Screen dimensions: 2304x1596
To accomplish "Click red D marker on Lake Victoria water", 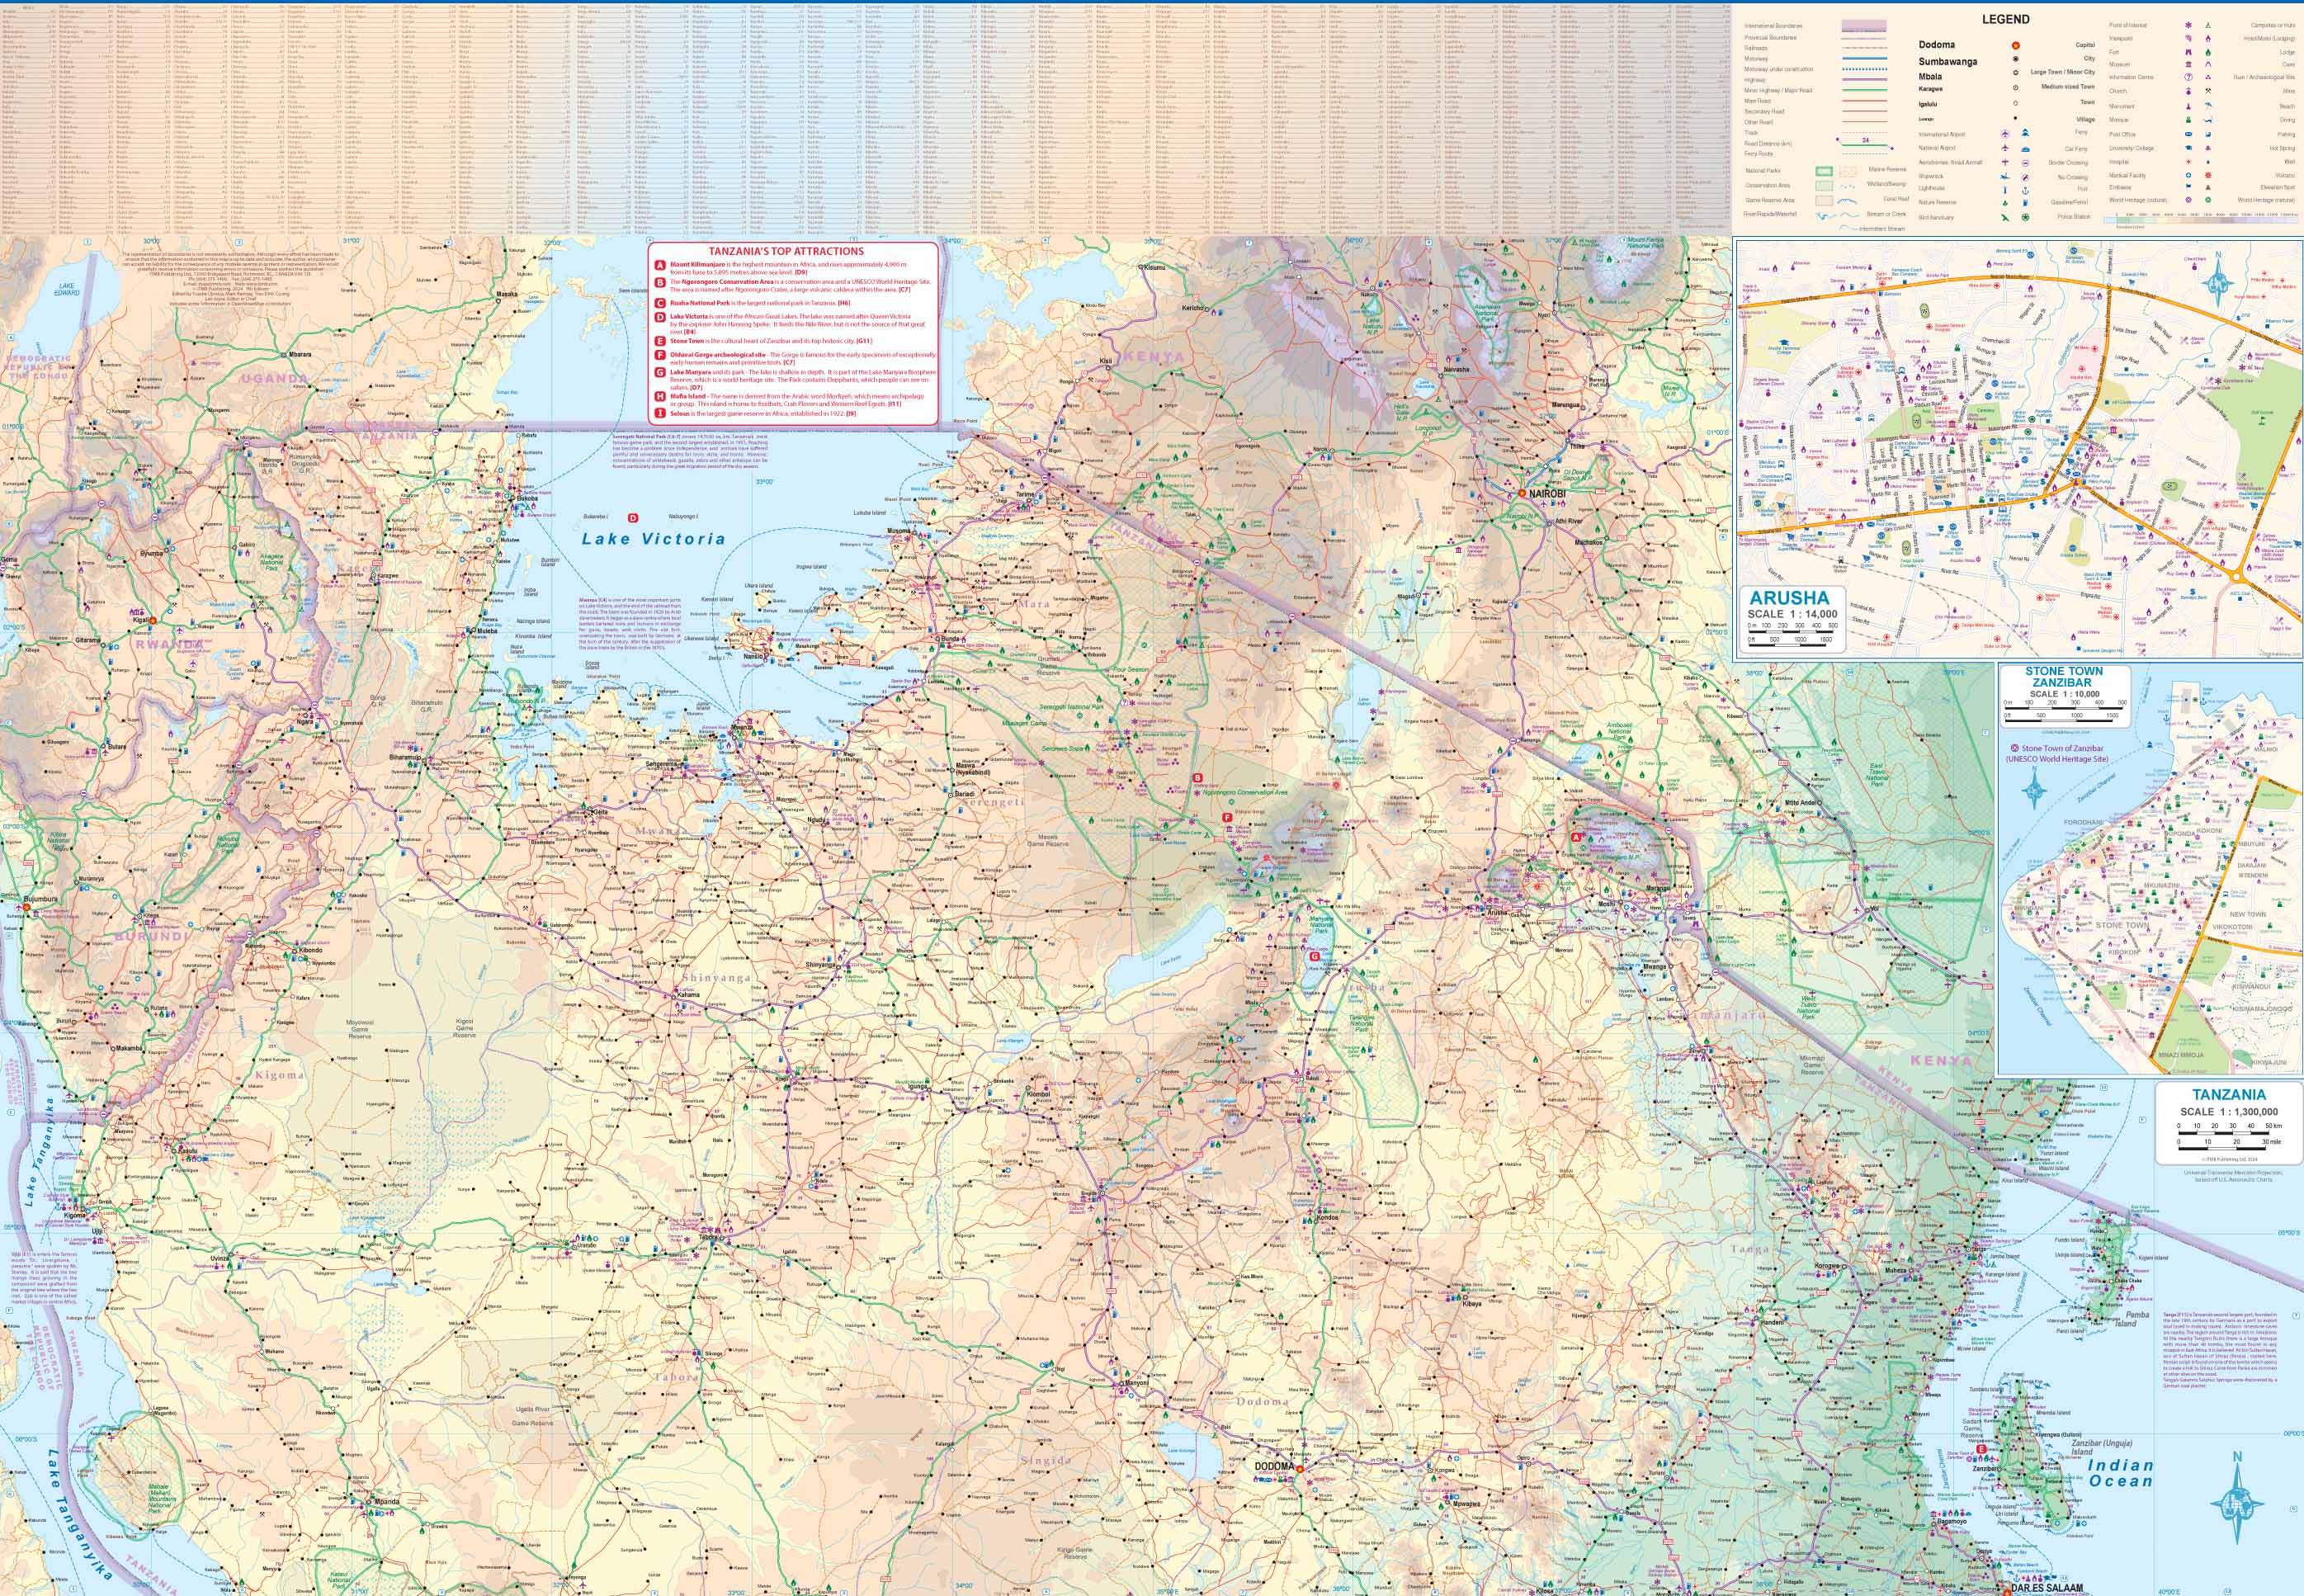I will tap(633, 517).
